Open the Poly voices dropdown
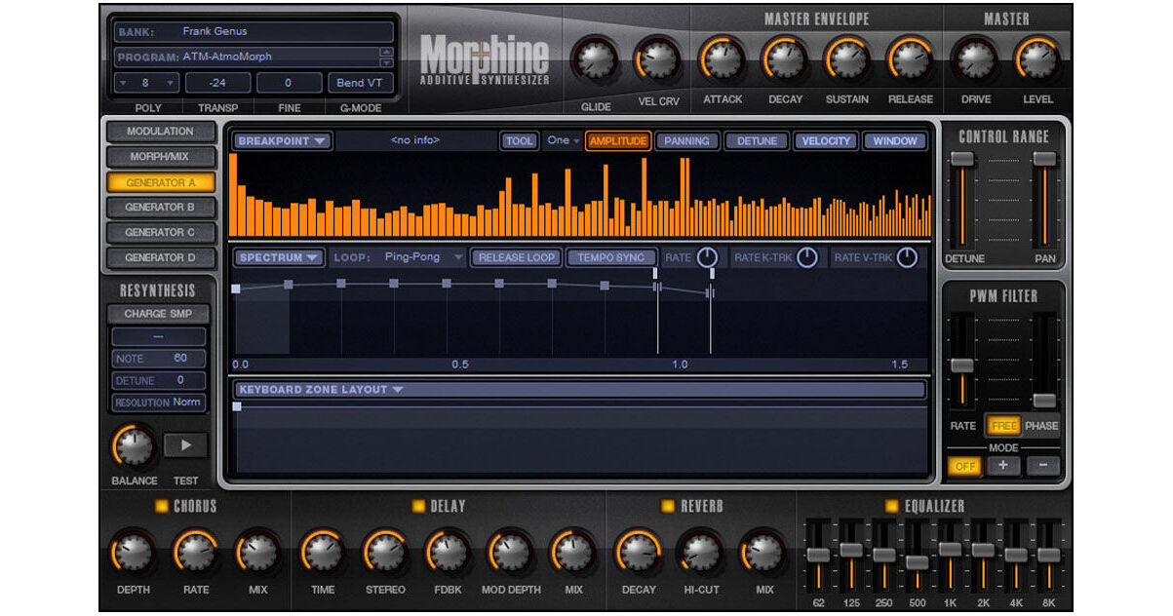This screenshot has height=616, width=1173. click(146, 83)
